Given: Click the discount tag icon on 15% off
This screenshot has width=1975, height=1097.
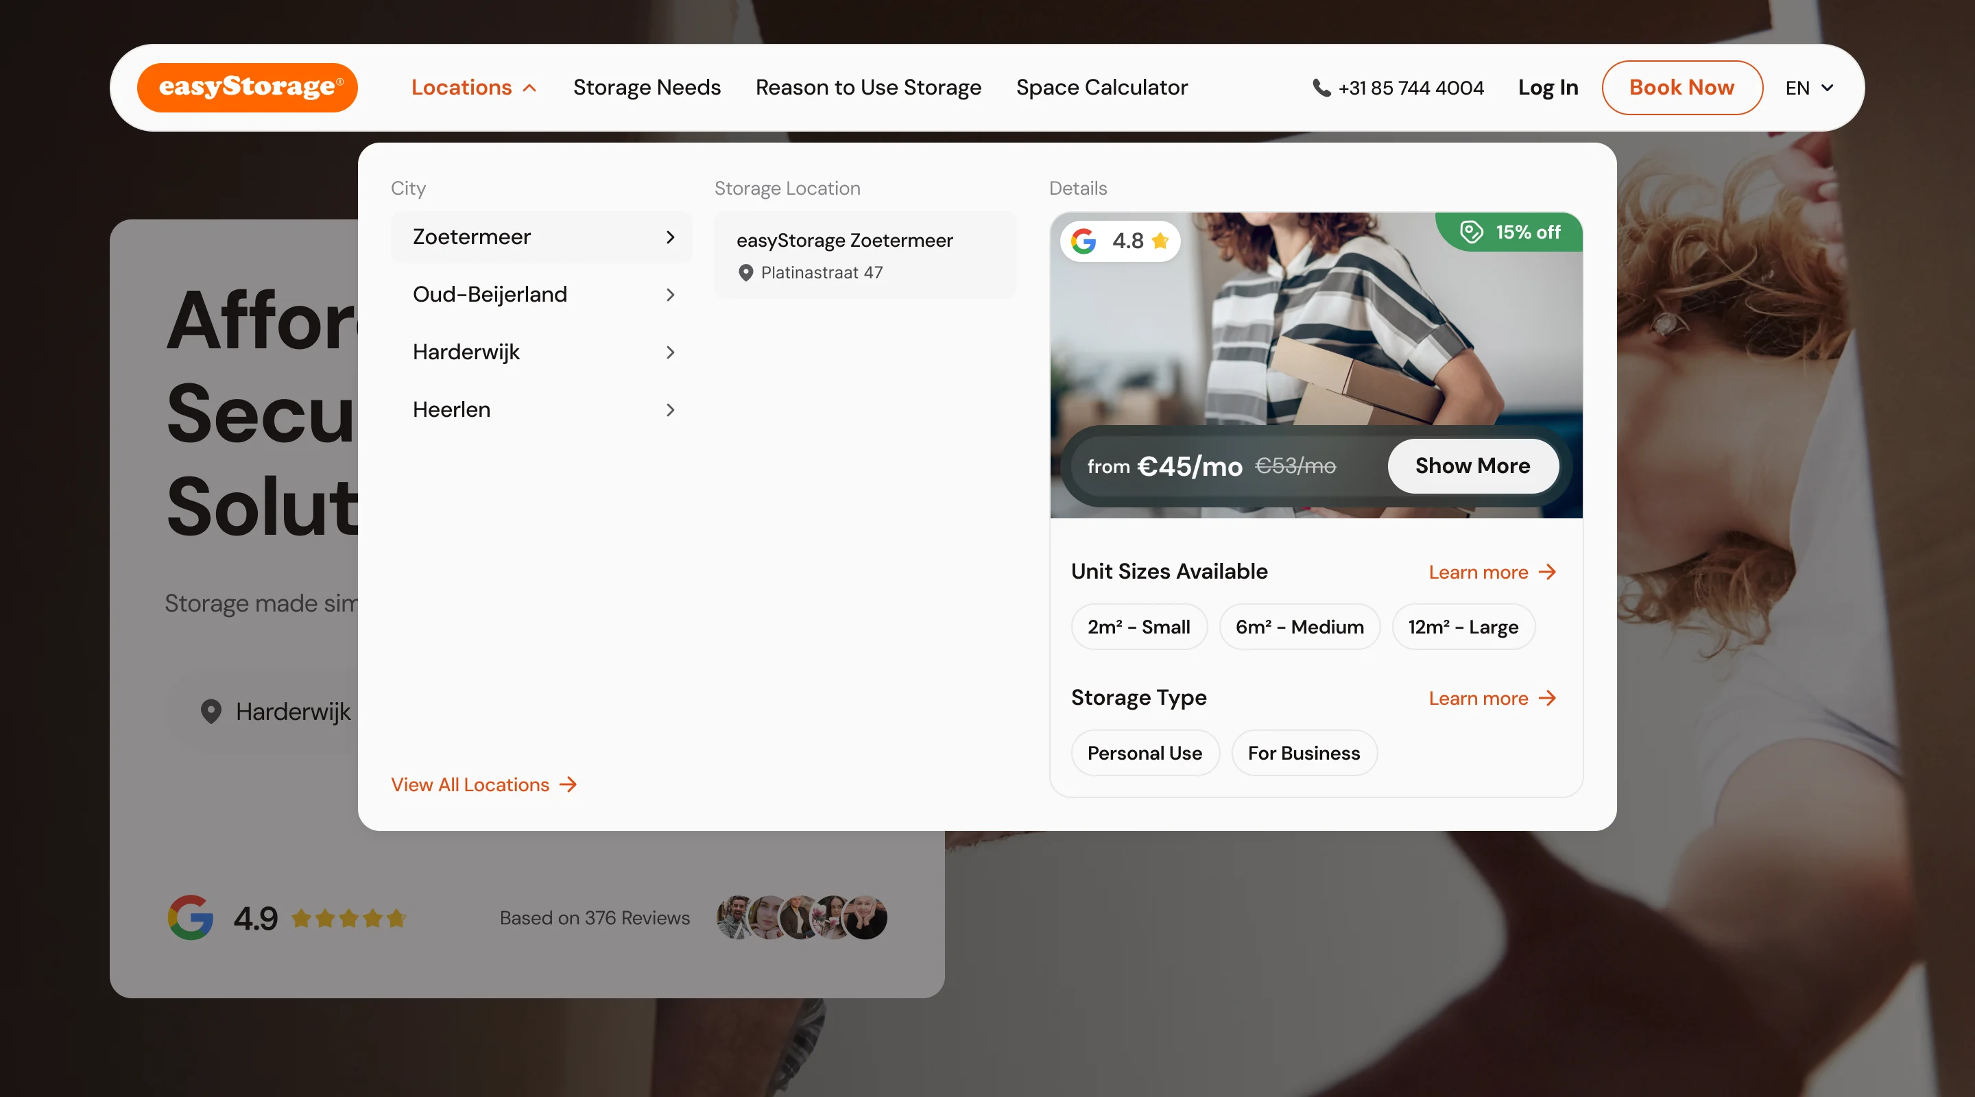Looking at the screenshot, I should click(1471, 232).
